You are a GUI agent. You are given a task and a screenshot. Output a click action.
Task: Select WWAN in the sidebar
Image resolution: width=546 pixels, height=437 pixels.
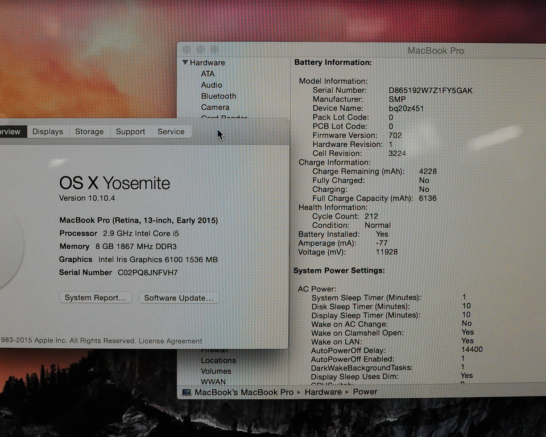(213, 382)
